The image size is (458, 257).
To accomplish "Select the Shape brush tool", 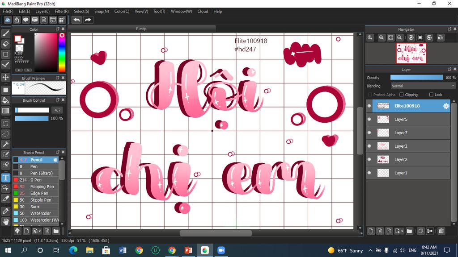I will pos(5,54).
